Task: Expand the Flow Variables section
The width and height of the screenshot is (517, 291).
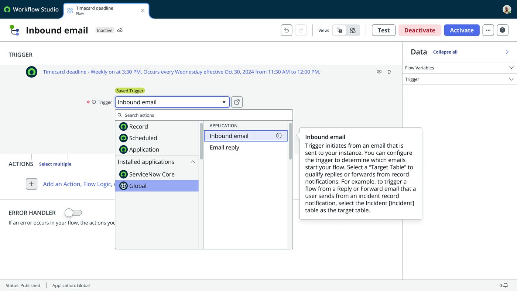Action: [459, 68]
